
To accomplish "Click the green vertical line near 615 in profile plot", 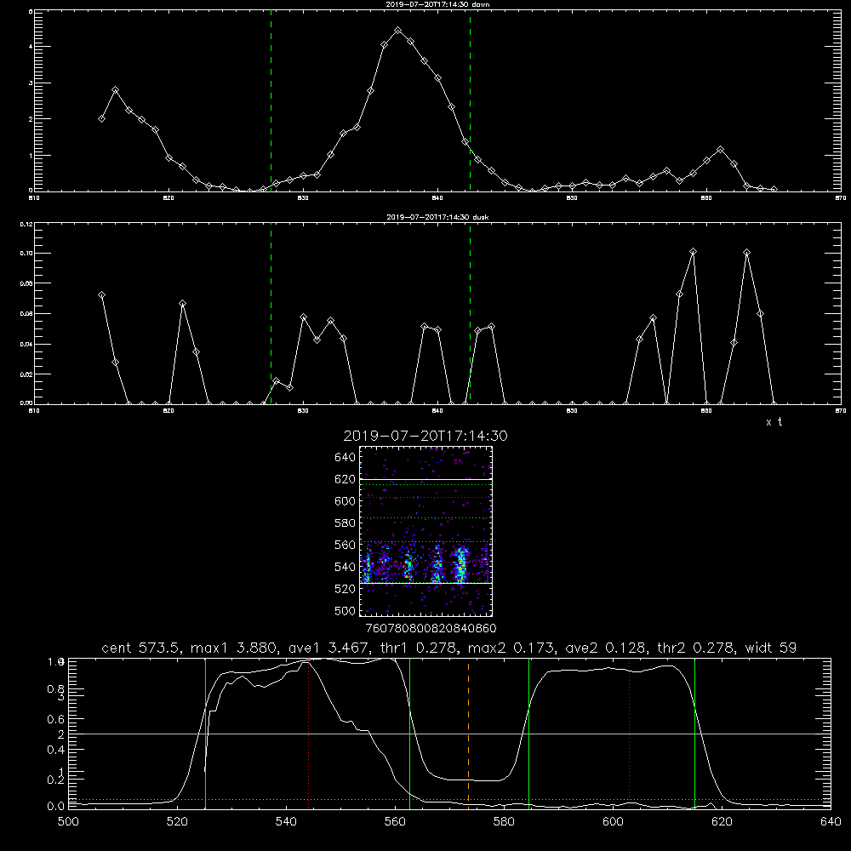I will point(694,733).
